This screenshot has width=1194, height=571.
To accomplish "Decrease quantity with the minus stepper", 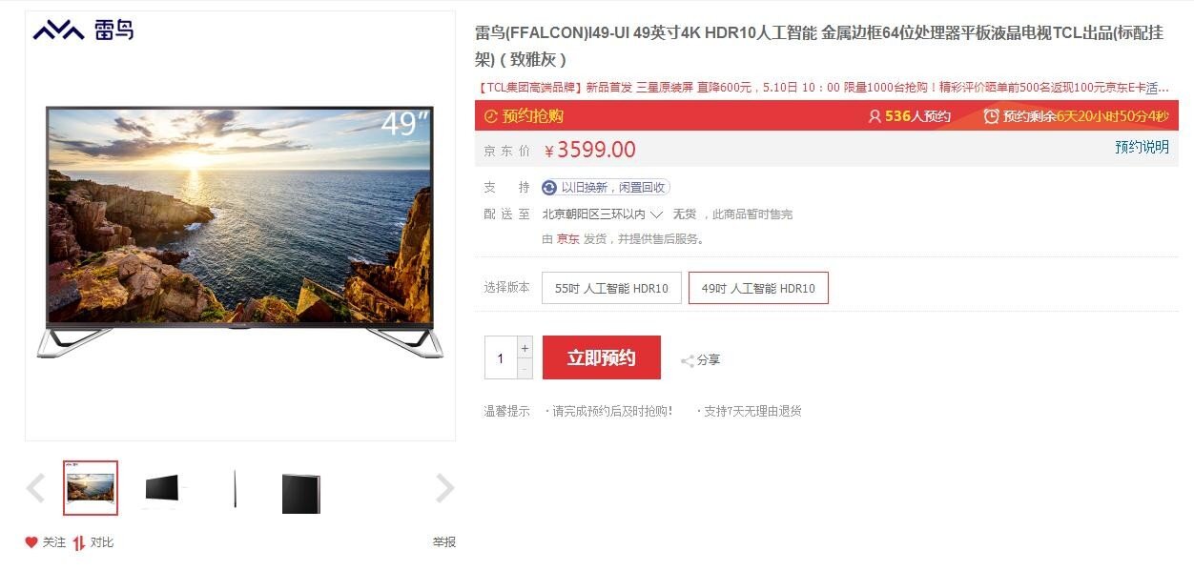I will [x=525, y=369].
